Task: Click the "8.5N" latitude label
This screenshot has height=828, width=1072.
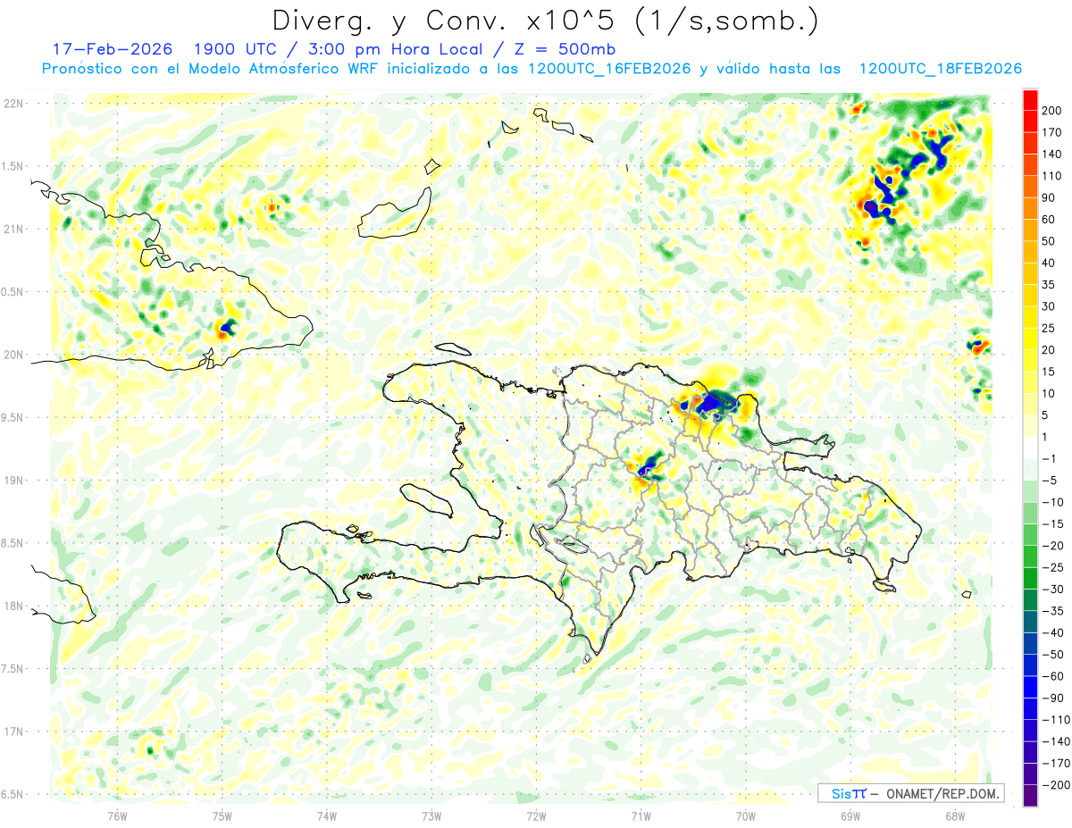Action: pos(13,543)
